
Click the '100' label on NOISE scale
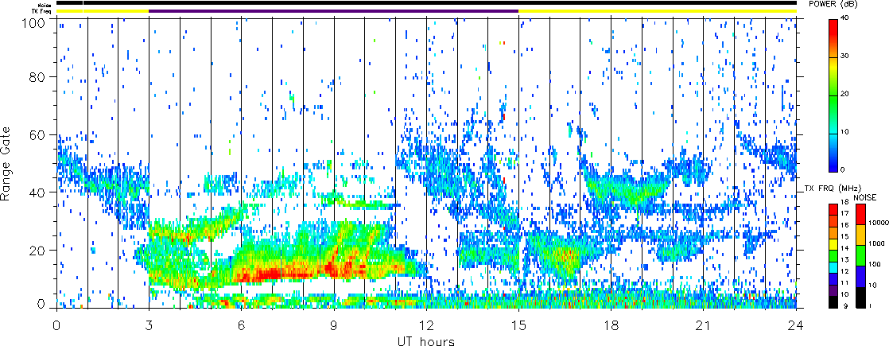tap(873, 265)
